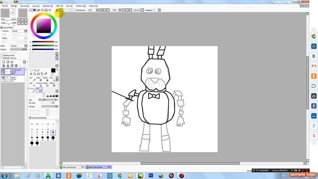Select the rectangular selection tool
The width and height of the screenshot is (318, 179).
(31, 71)
